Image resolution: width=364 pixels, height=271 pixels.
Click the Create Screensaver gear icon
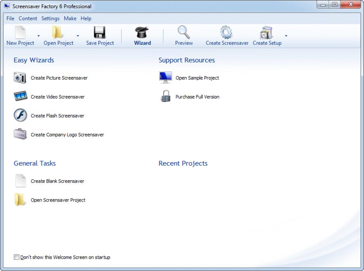pos(226,32)
